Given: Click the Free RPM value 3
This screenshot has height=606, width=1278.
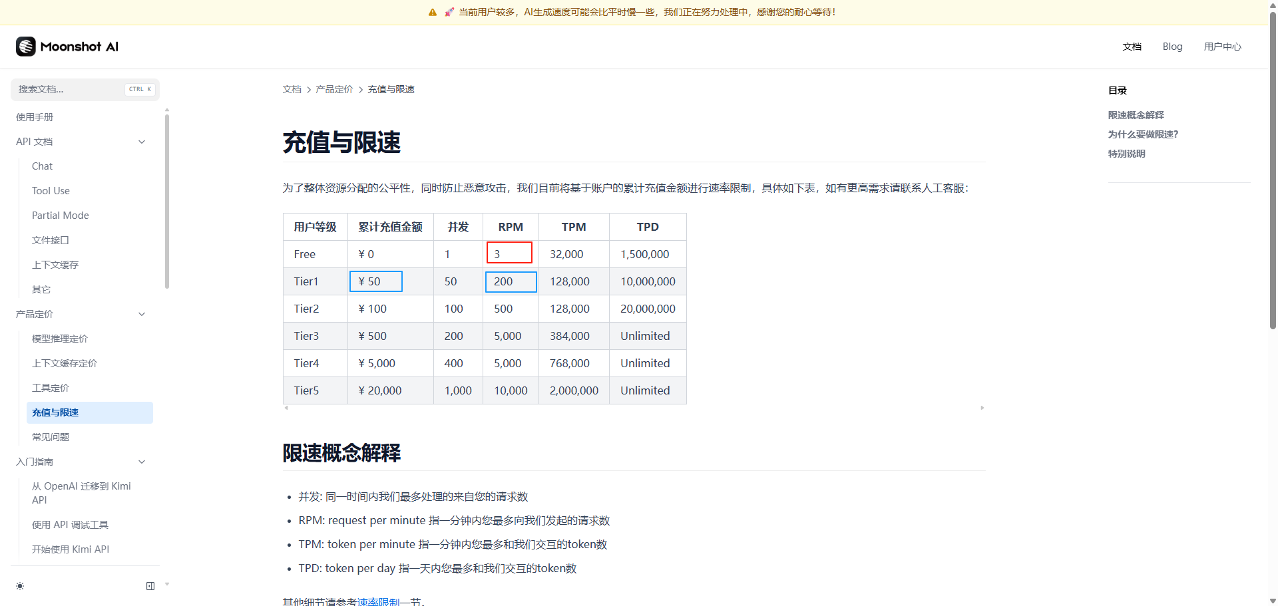Looking at the screenshot, I should pyautogui.click(x=509, y=253).
